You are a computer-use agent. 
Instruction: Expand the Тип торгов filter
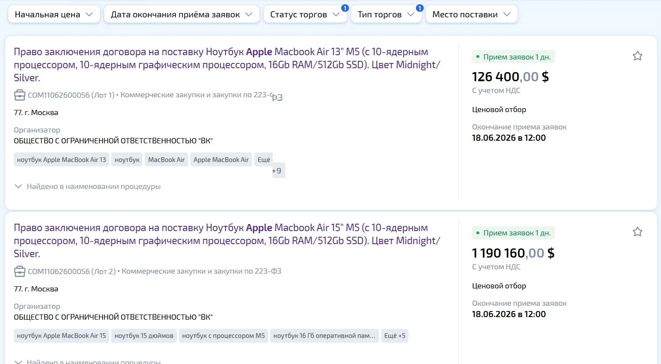(x=386, y=14)
